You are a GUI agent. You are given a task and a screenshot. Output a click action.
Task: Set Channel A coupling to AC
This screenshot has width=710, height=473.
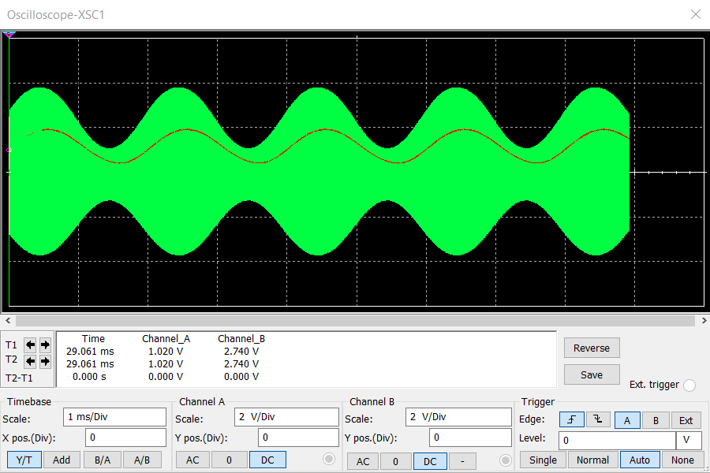[192, 460]
